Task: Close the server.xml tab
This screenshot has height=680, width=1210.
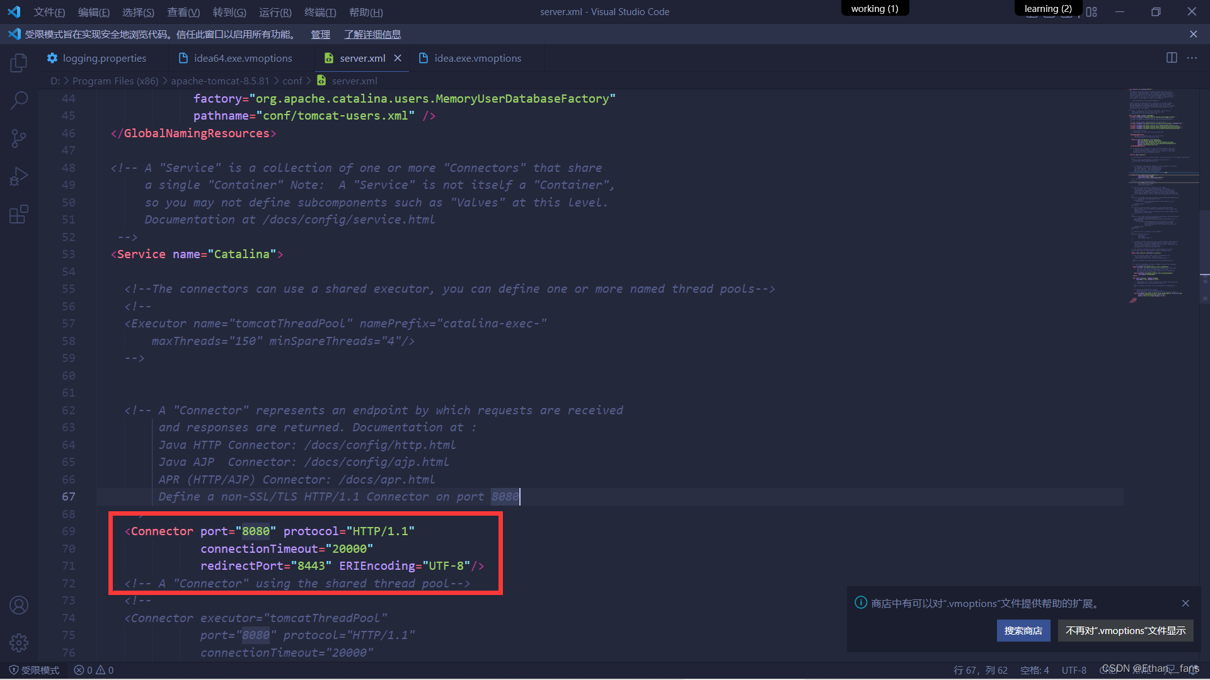Action: coord(398,58)
